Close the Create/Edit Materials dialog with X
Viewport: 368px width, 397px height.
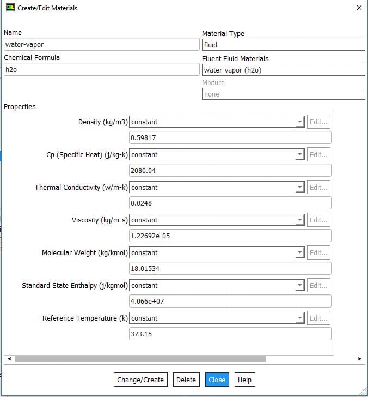359,8
